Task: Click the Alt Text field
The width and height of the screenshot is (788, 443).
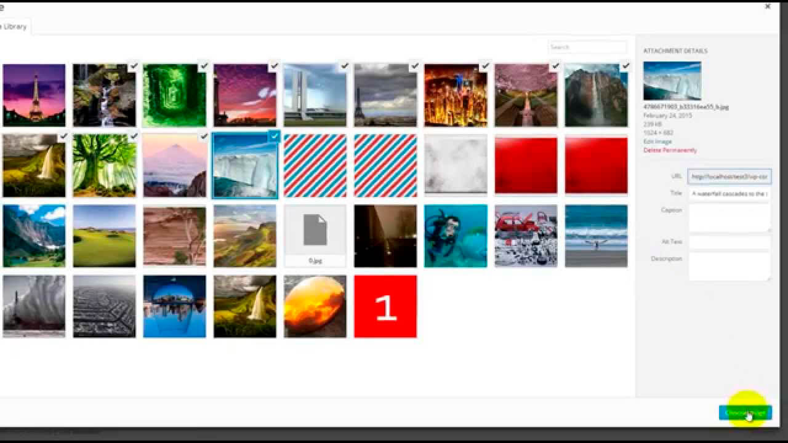Action: 729,242
